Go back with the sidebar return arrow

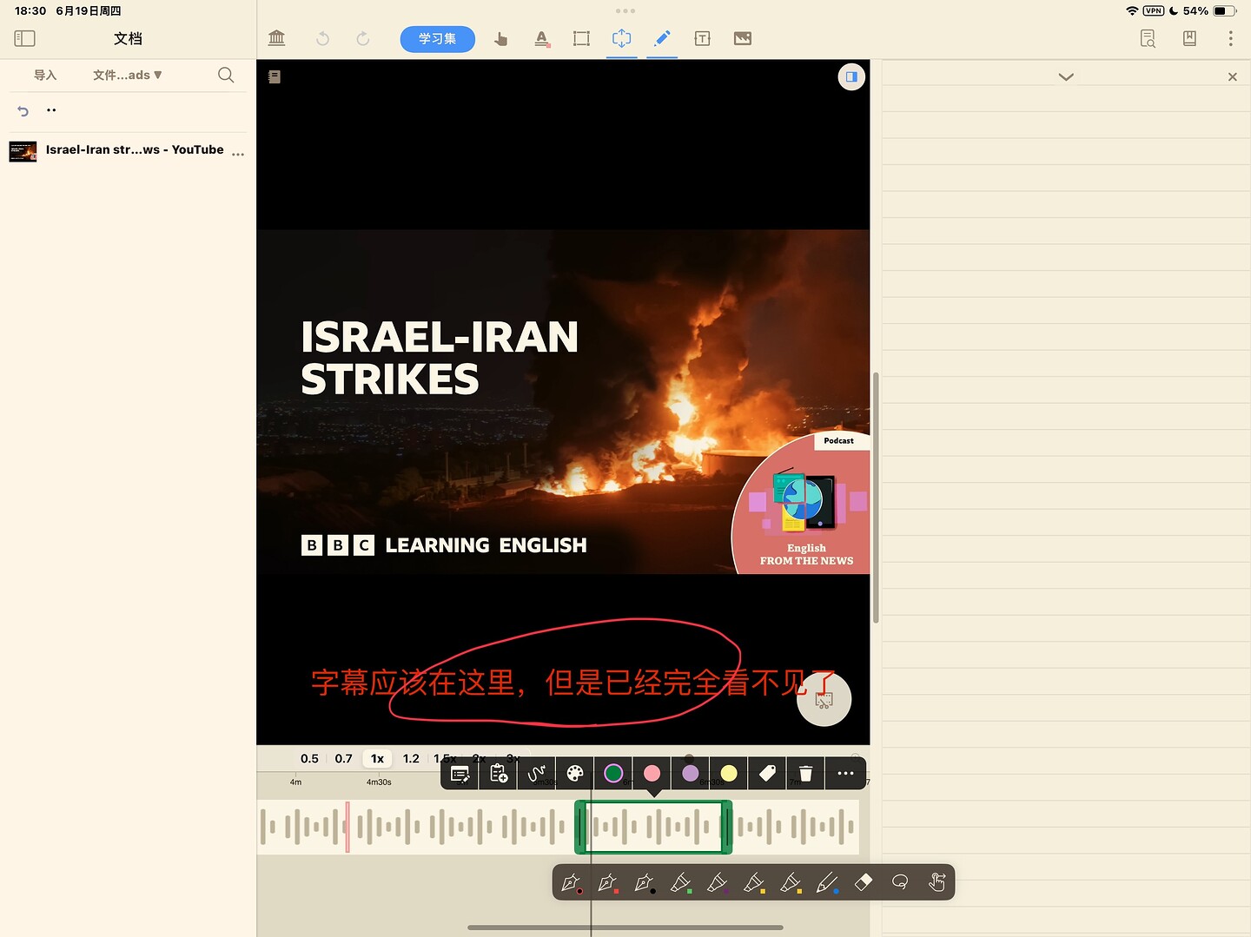coord(23,110)
